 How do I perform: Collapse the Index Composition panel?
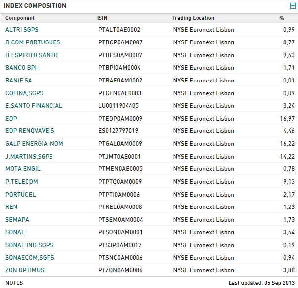293,6
